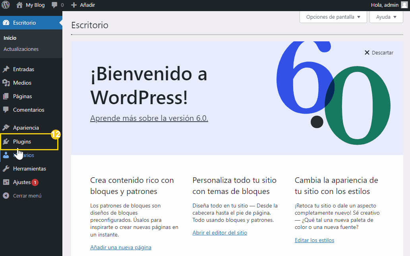Click the Comentarios speech bubble icon
The height and width of the screenshot is (256, 410).
tap(6, 110)
